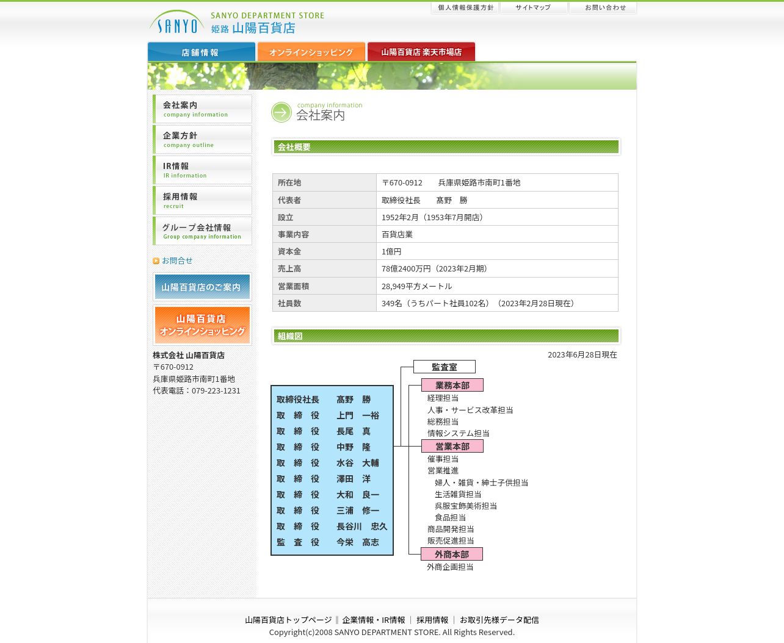Image resolution: width=784 pixels, height=643 pixels.
Task: Click 婦人・雑貨・紳士子供担当 in the org chart
Action: click(x=481, y=483)
